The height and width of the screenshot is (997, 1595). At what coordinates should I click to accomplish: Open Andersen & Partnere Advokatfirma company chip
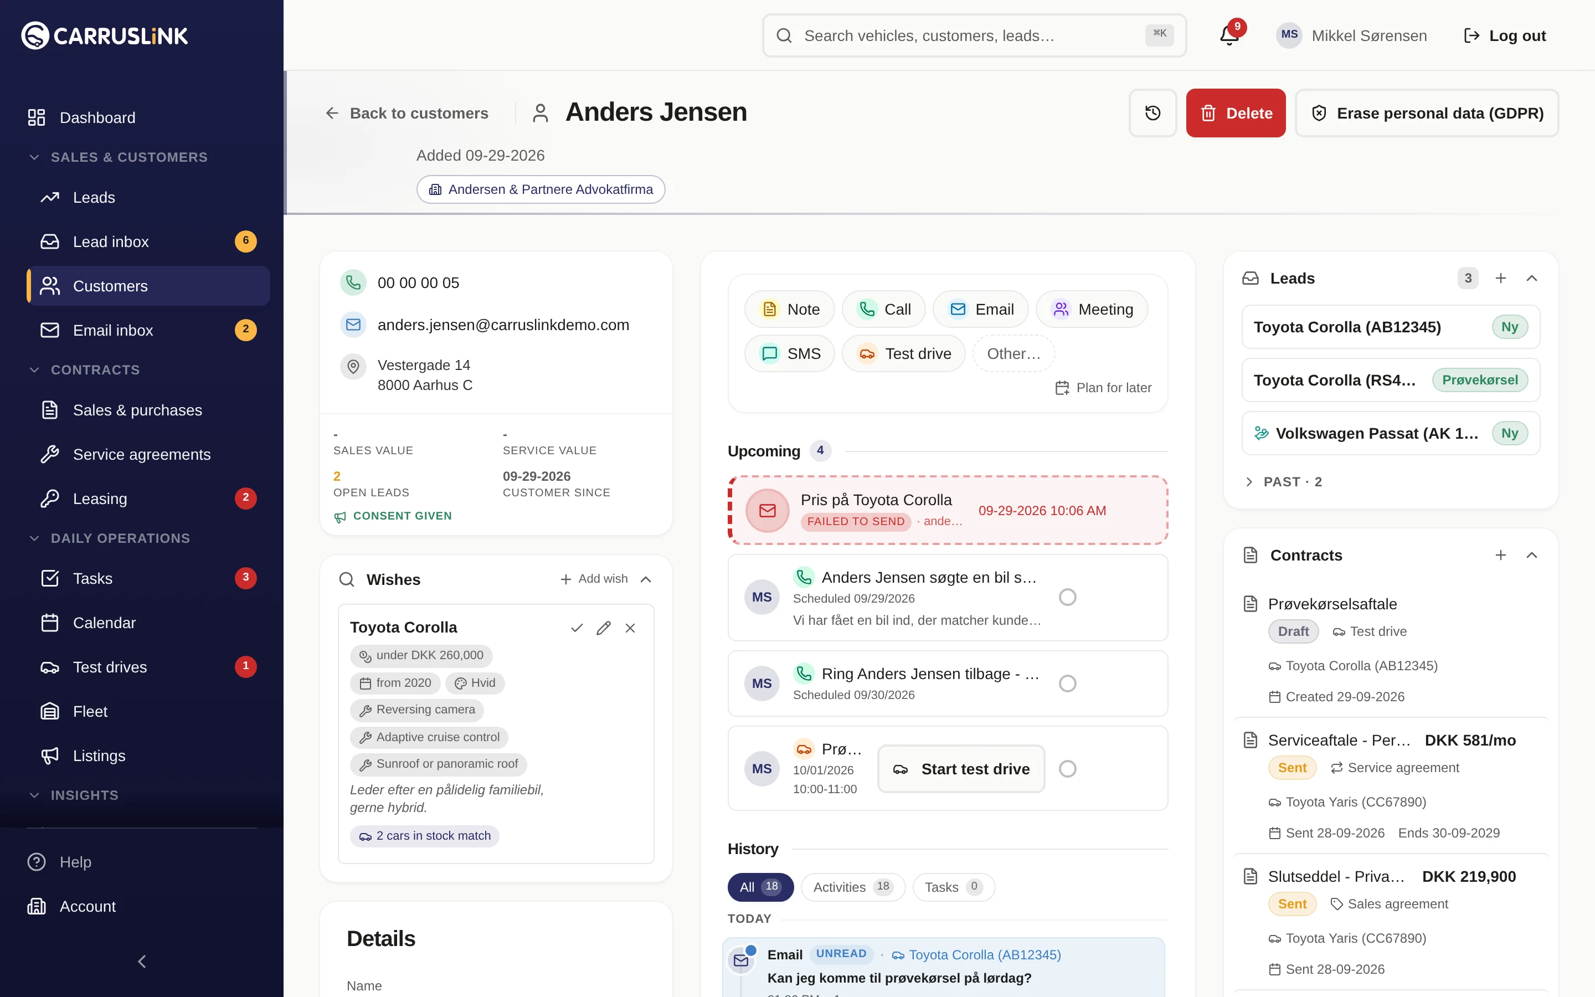[541, 189]
